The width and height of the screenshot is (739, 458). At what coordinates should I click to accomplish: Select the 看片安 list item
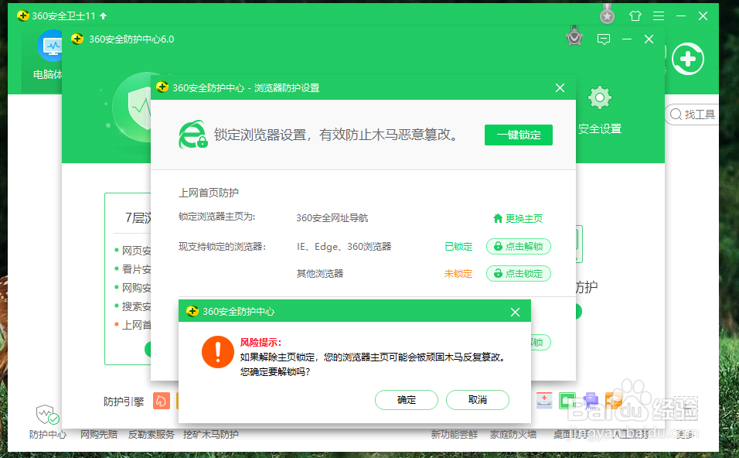click(x=133, y=269)
